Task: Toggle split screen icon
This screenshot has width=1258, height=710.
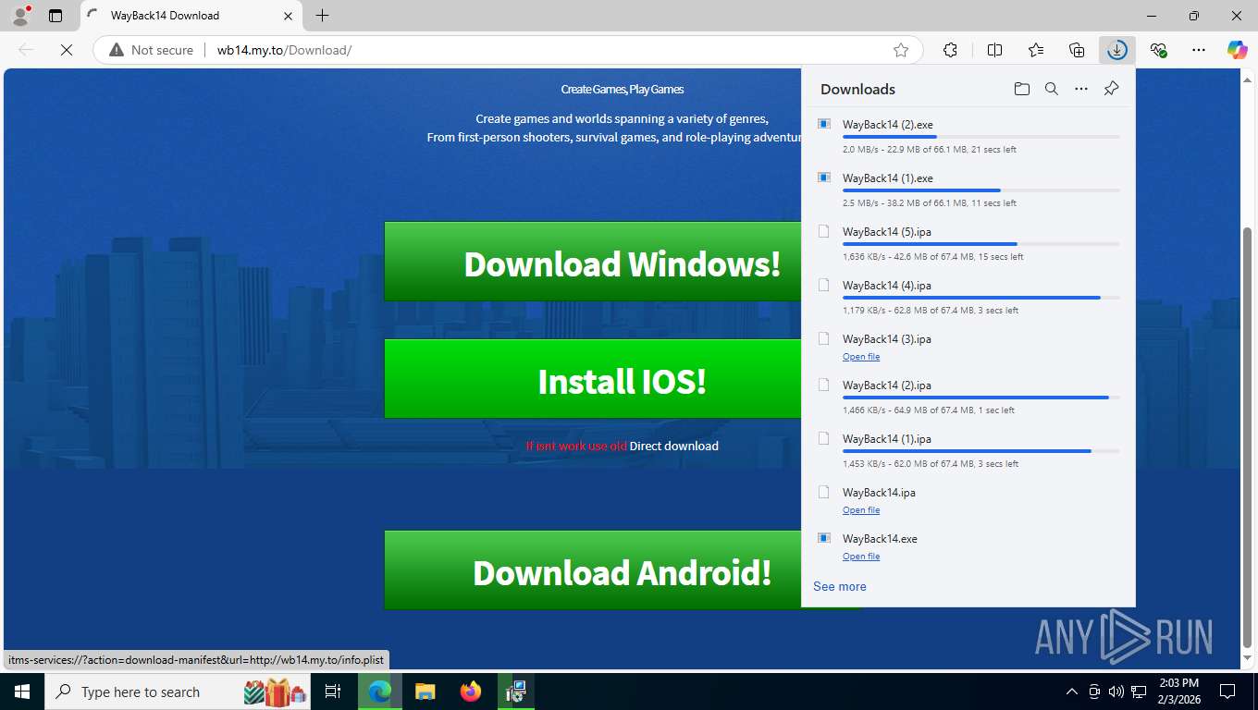Action: pyautogui.click(x=994, y=50)
